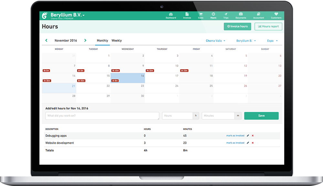Open the Accountant section
Screen dimensions: 323x186
click(x=258, y=15)
